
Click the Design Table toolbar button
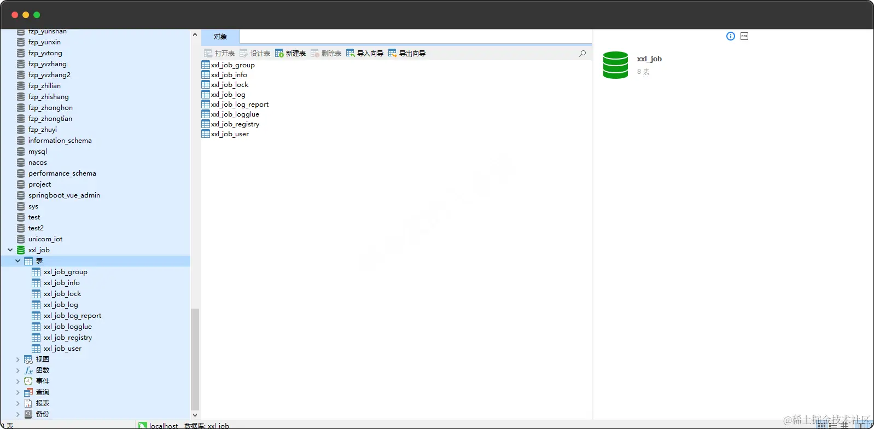click(x=255, y=53)
